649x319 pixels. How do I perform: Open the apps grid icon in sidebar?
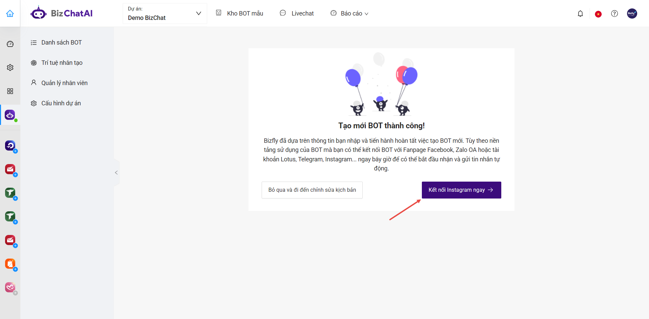pyautogui.click(x=10, y=91)
